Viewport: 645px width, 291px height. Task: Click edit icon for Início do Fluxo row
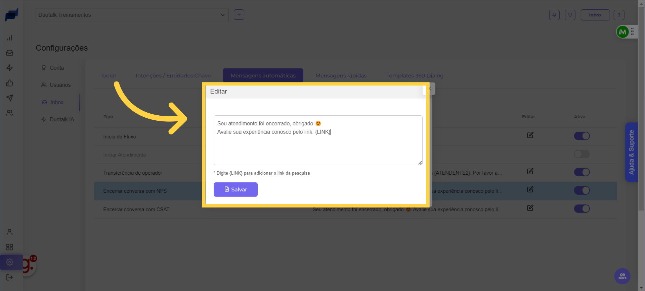click(x=530, y=135)
